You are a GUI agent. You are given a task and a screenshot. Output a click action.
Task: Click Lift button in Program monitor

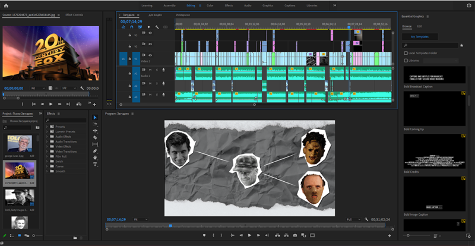pyautogui.click(x=277, y=235)
